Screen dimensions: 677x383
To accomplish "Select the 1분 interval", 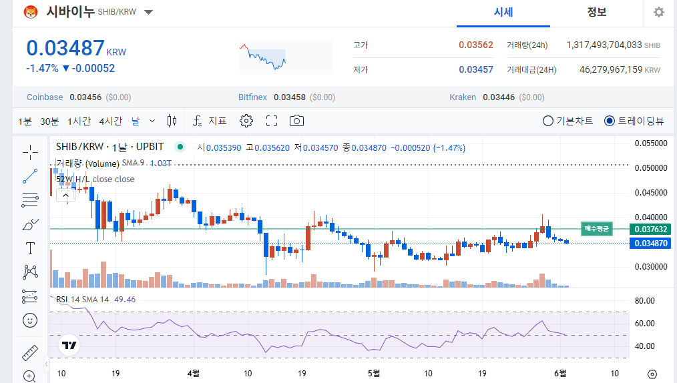I will point(25,121).
